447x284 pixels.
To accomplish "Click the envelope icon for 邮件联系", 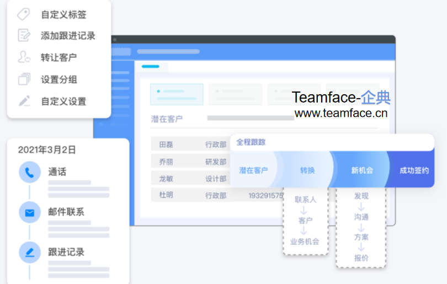I will click(30, 212).
